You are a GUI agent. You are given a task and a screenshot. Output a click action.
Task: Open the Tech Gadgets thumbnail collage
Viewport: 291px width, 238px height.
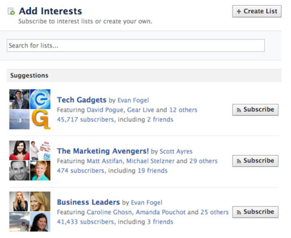[x=30, y=109]
